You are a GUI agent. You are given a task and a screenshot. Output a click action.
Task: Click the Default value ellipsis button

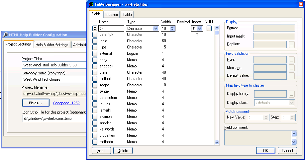click(292, 76)
